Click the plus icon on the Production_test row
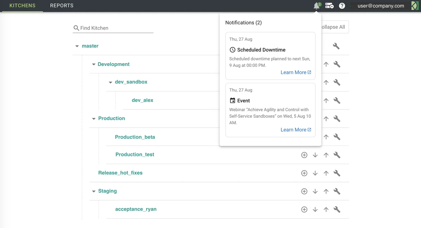 (304, 155)
